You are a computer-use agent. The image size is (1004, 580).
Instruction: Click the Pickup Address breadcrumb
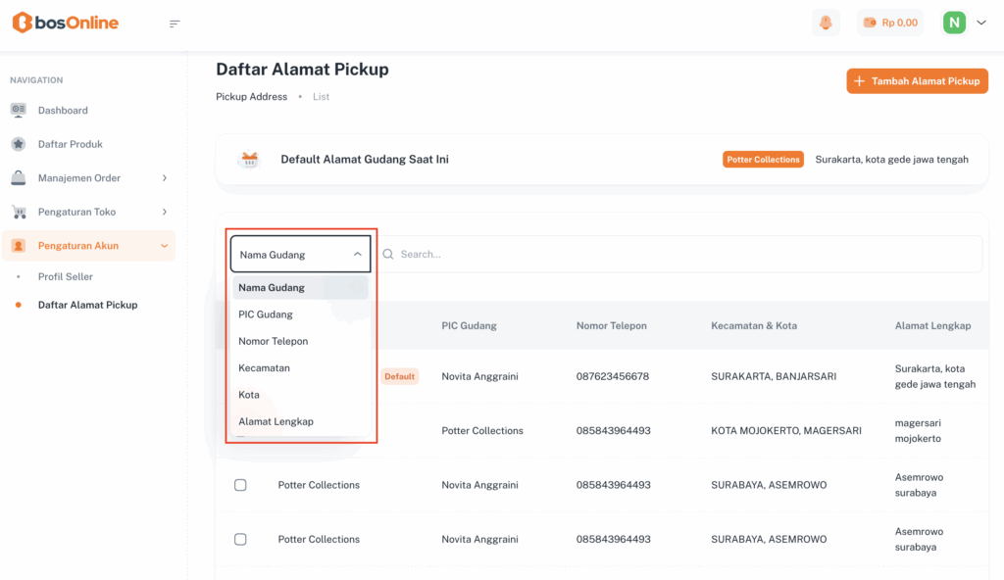pos(251,97)
